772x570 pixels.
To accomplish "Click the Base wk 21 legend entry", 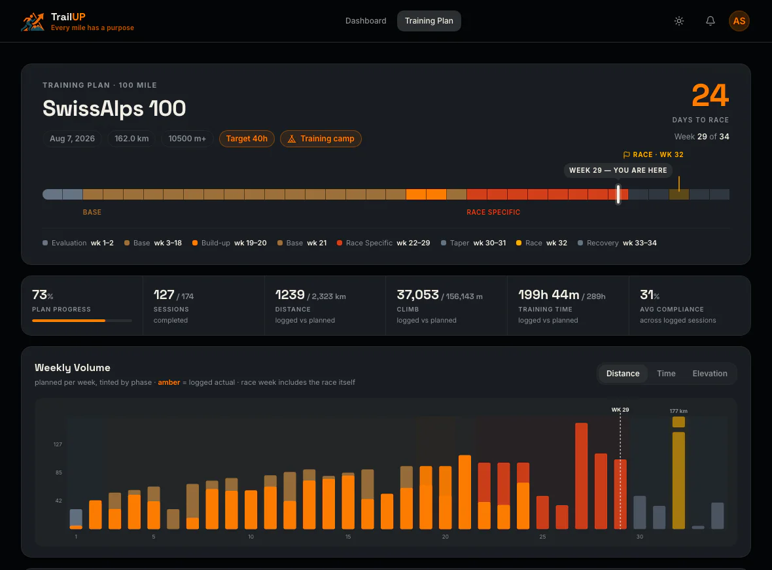I will 302,243.
